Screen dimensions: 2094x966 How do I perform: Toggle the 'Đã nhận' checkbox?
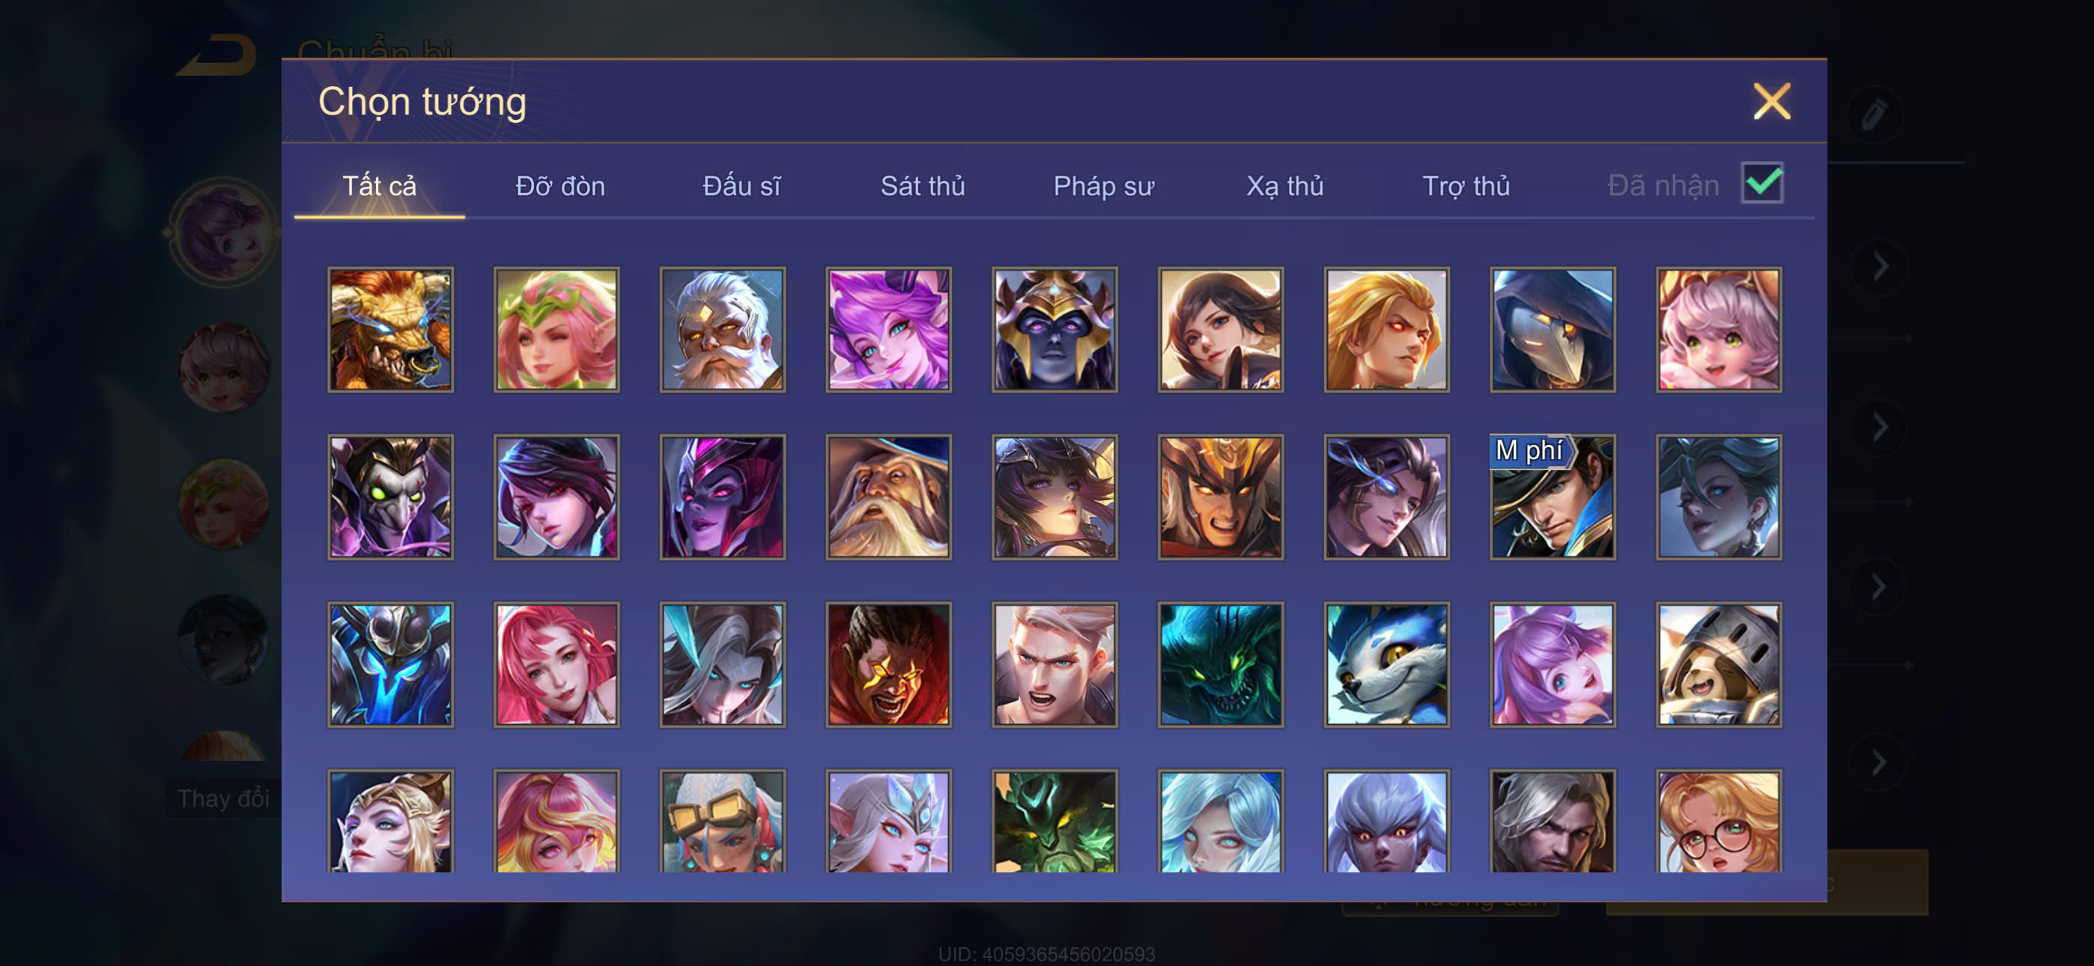coord(1762,183)
